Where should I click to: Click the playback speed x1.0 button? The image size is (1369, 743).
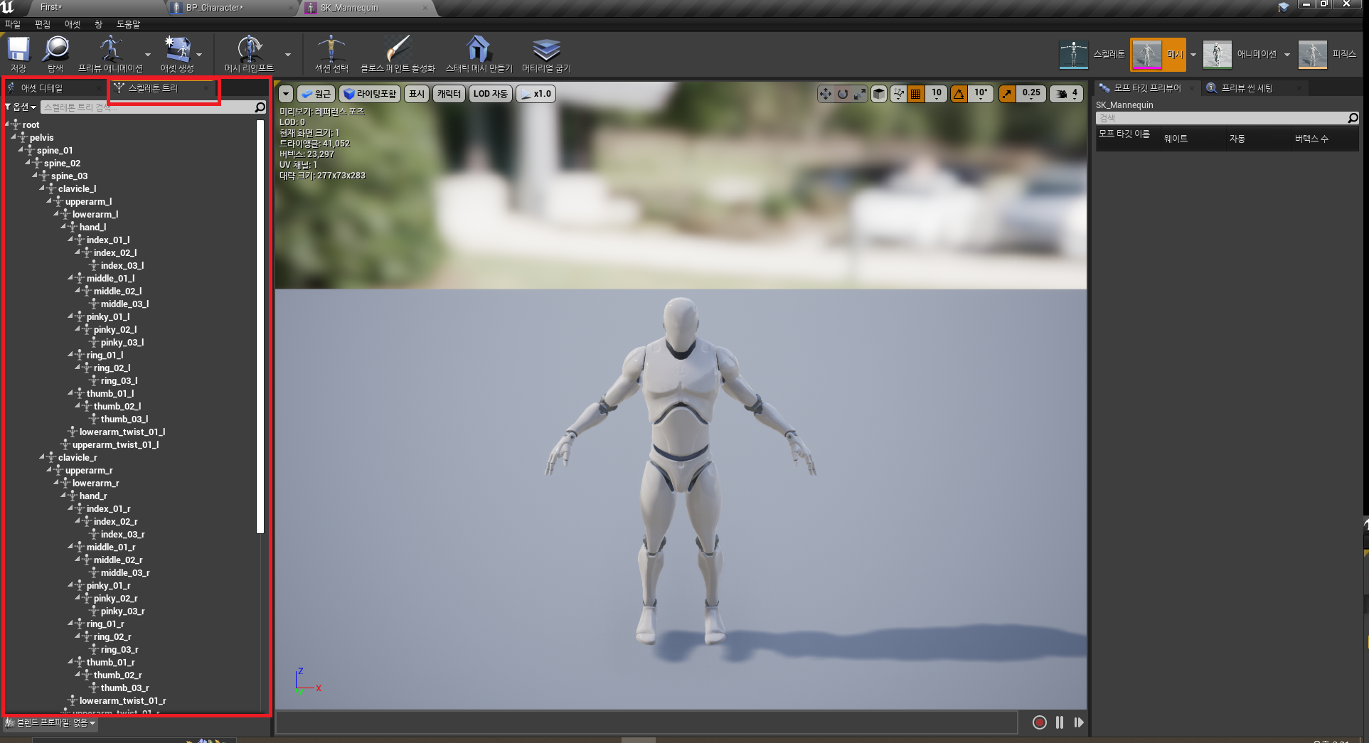pos(536,94)
